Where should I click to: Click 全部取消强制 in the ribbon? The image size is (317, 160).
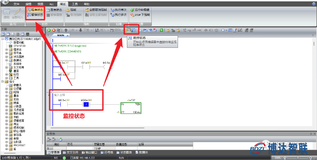96,10
